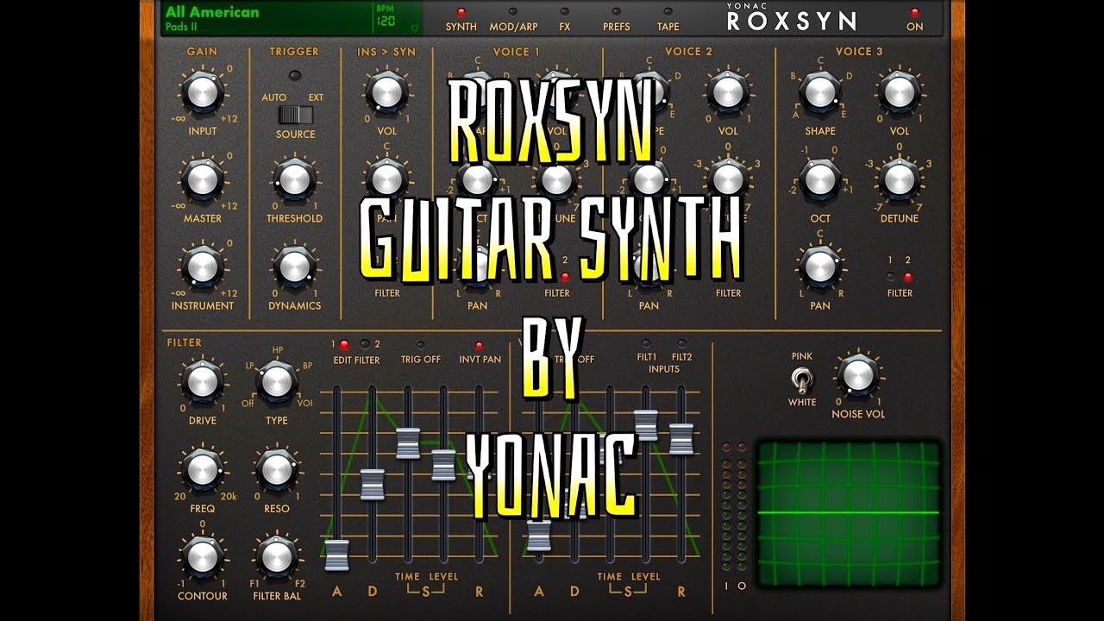Click the filter envelope Sustain LEVEL slider
The image size is (1104, 621).
[x=443, y=465]
